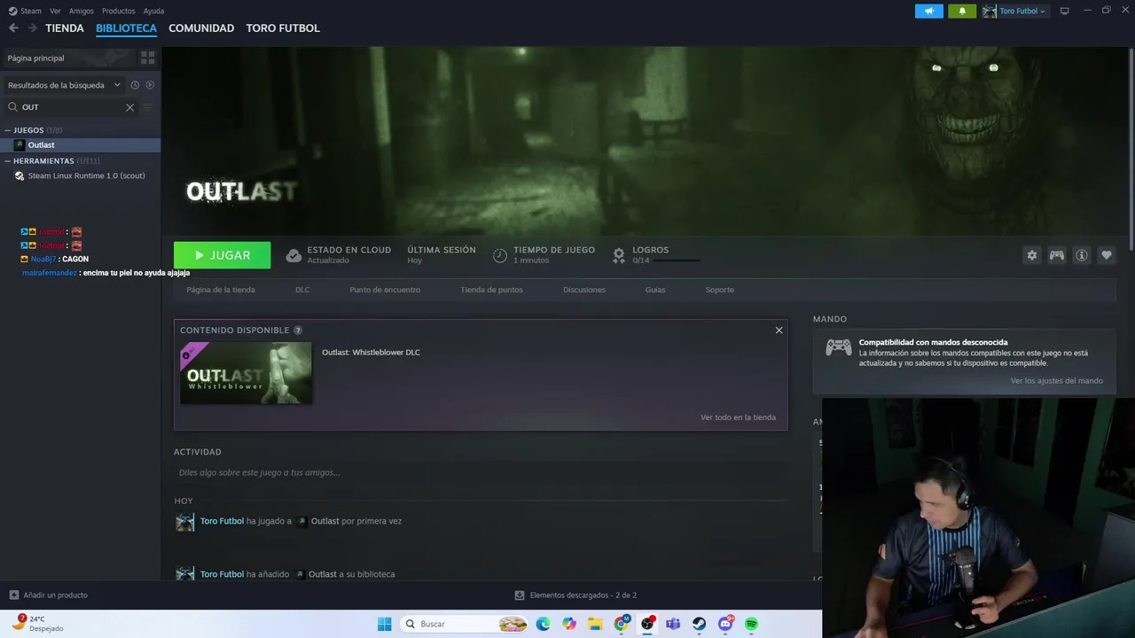Click the cloud status icon
1135x638 pixels.
[x=294, y=255]
